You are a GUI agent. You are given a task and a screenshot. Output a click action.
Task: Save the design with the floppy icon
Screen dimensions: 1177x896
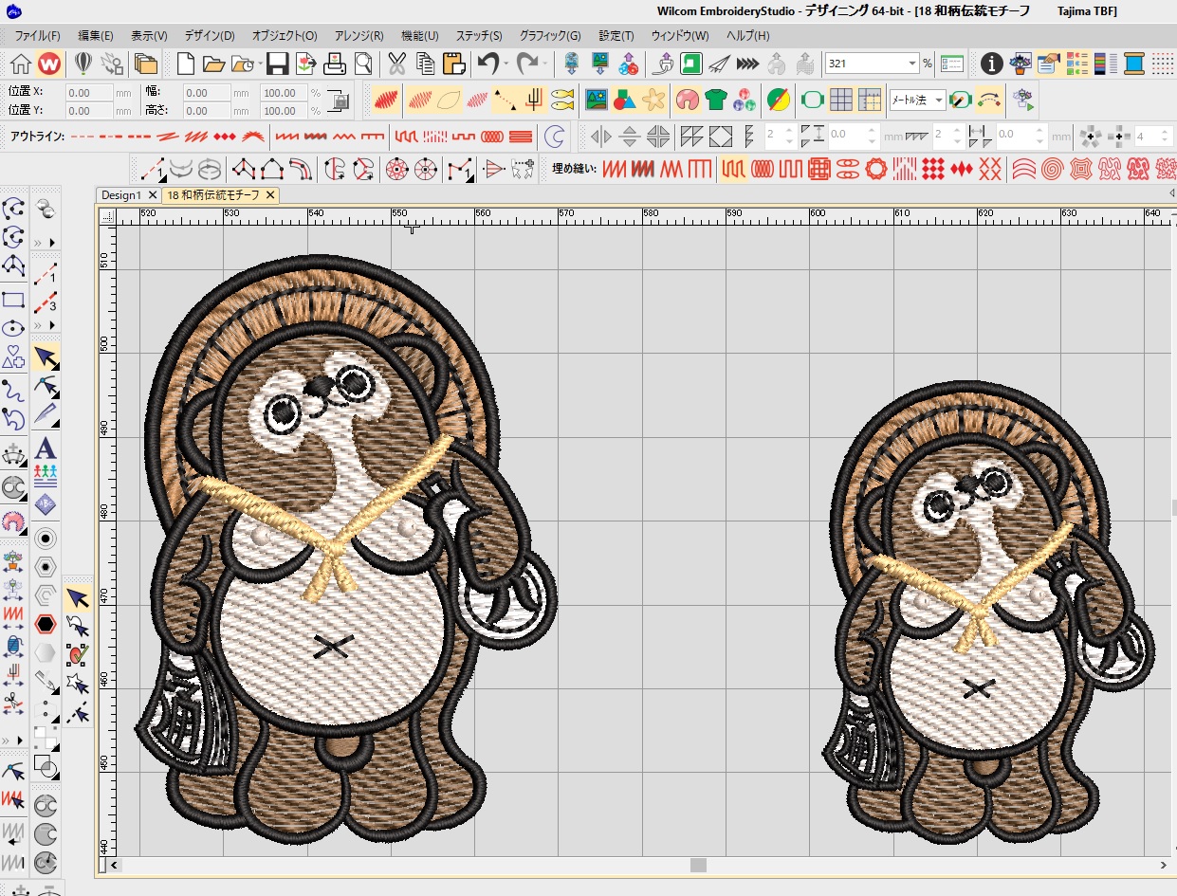click(x=277, y=64)
